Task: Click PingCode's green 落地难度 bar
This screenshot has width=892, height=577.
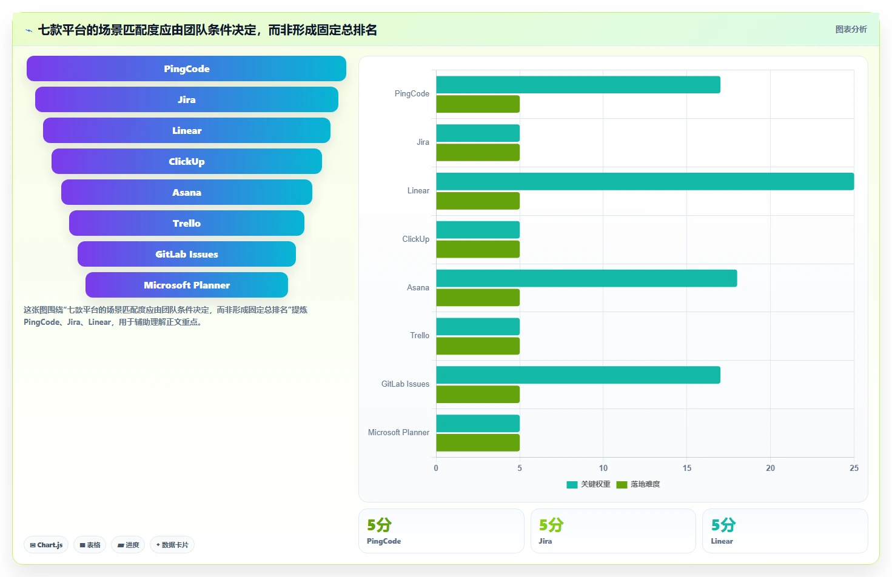Action: click(478, 104)
